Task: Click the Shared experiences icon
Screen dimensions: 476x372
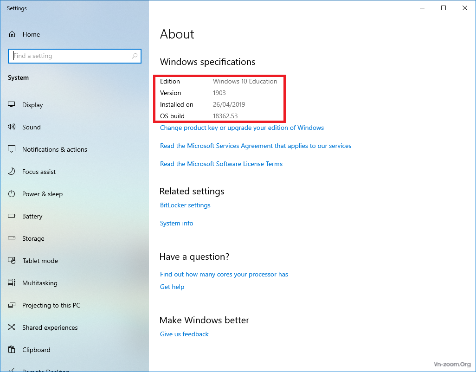Action: (12, 327)
